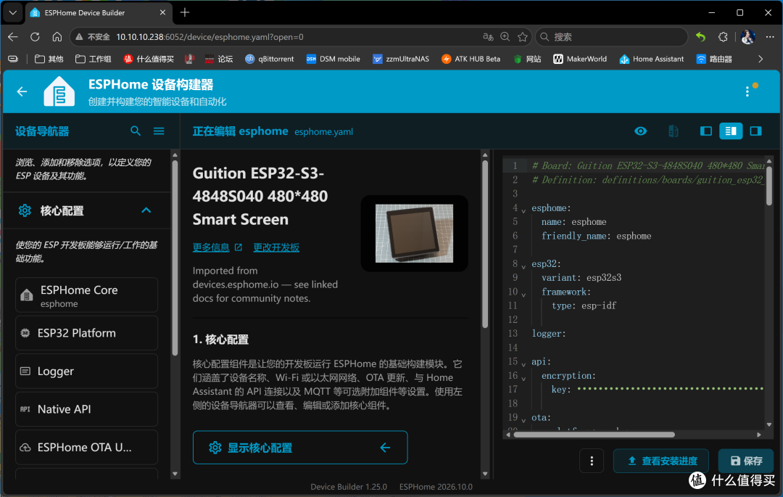Image resolution: width=783 pixels, height=497 pixels.
Task: Open the device navigator hamburger menu
Action: click(159, 131)
